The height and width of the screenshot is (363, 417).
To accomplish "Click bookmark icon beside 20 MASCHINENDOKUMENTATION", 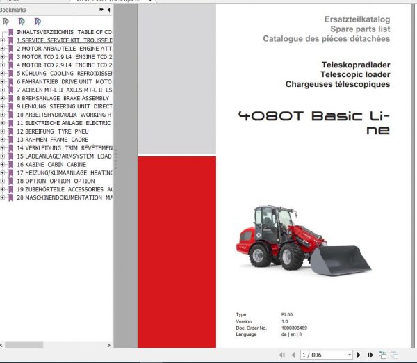I will pyautogui.click(x=10, y=197).
